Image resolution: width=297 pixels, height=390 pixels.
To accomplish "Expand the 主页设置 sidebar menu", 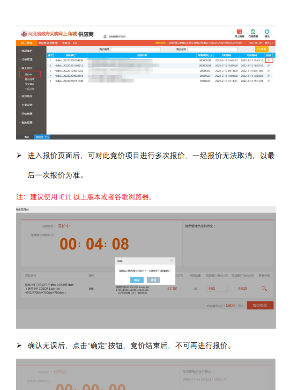I will [27, 105].
